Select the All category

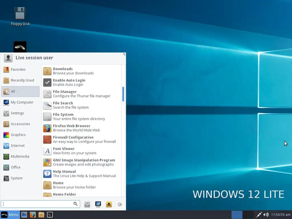(21, 92)
